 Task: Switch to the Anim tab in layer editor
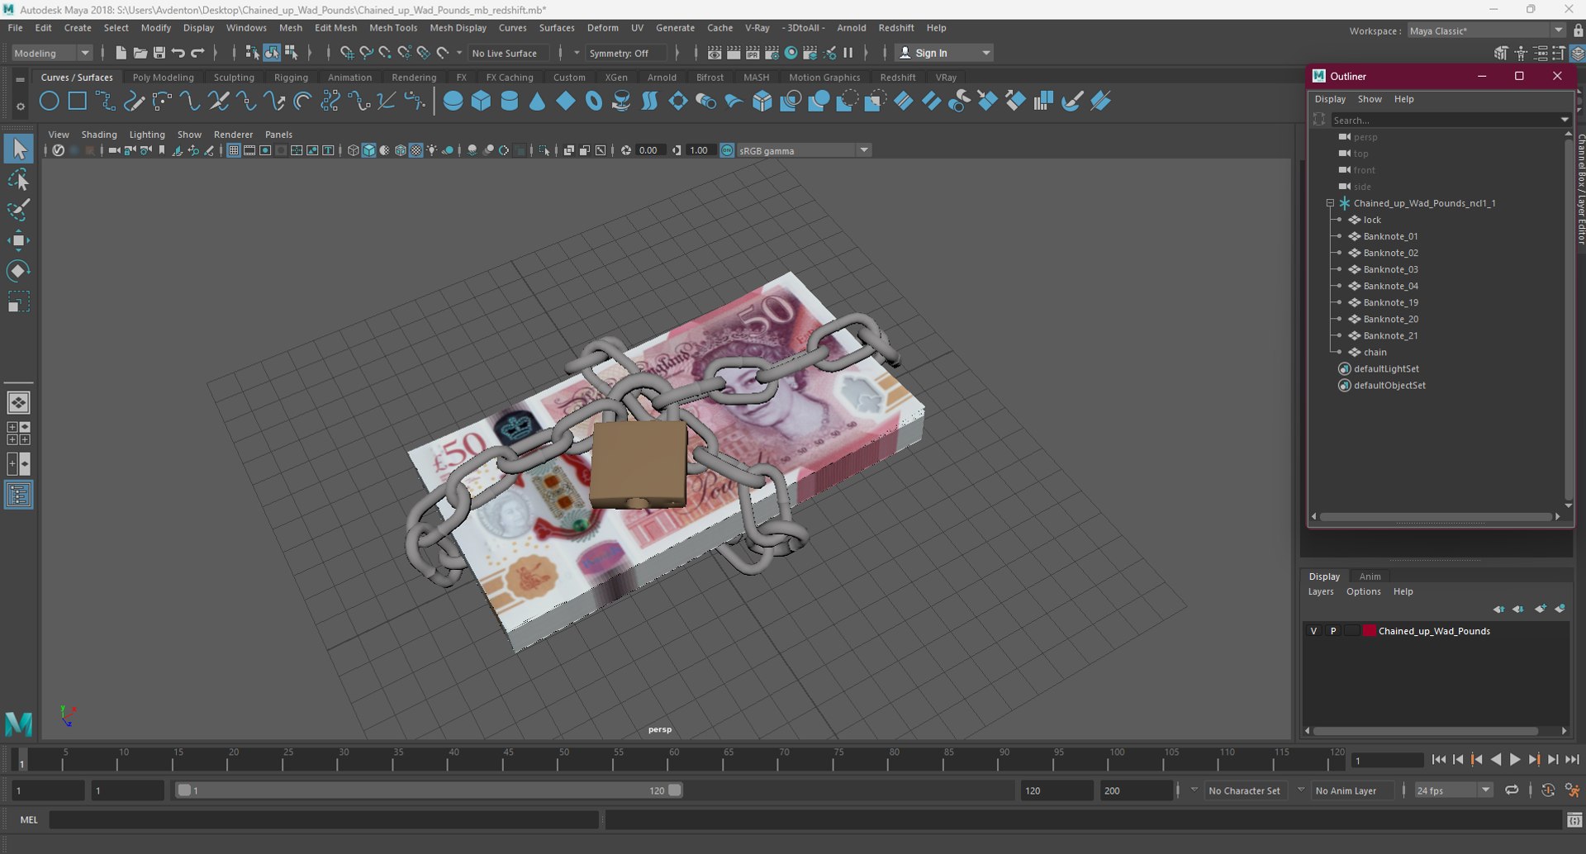(1370, 576)
